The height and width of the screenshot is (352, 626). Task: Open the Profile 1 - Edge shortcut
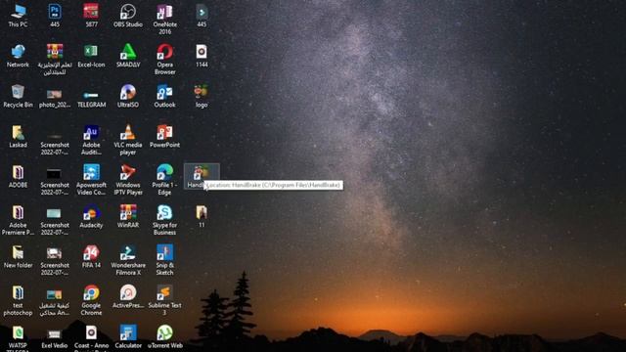[165, 180]
